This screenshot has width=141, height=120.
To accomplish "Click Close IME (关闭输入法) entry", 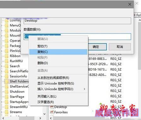I will click(58, 96).
